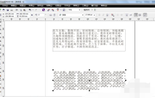Toggle Interactive OpenType button
This screenshot has height=98, width=155.
(x=145, y=15)
